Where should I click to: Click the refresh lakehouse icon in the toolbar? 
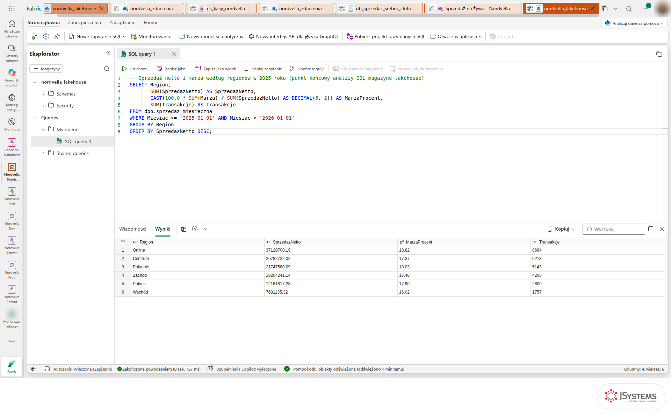pyautogui.click(x=35, y=36)
